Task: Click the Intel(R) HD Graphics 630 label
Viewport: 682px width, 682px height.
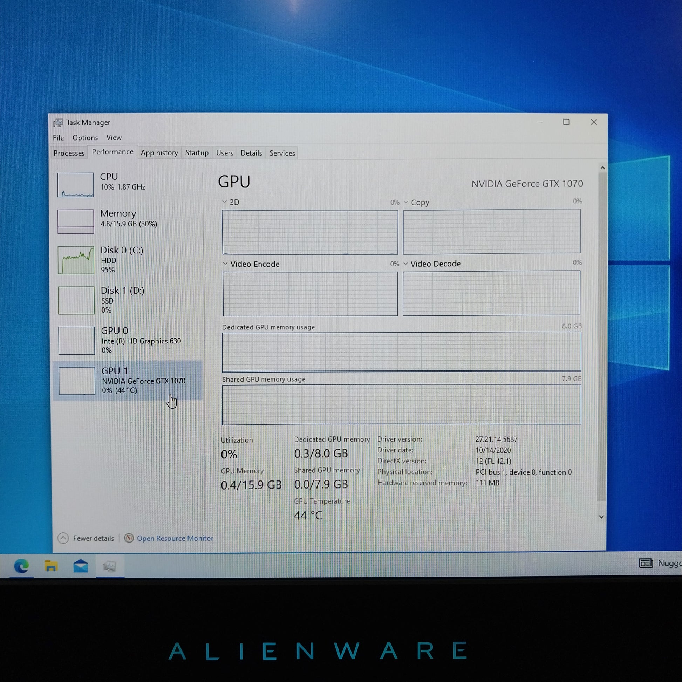Action: [x=141, y=341]
